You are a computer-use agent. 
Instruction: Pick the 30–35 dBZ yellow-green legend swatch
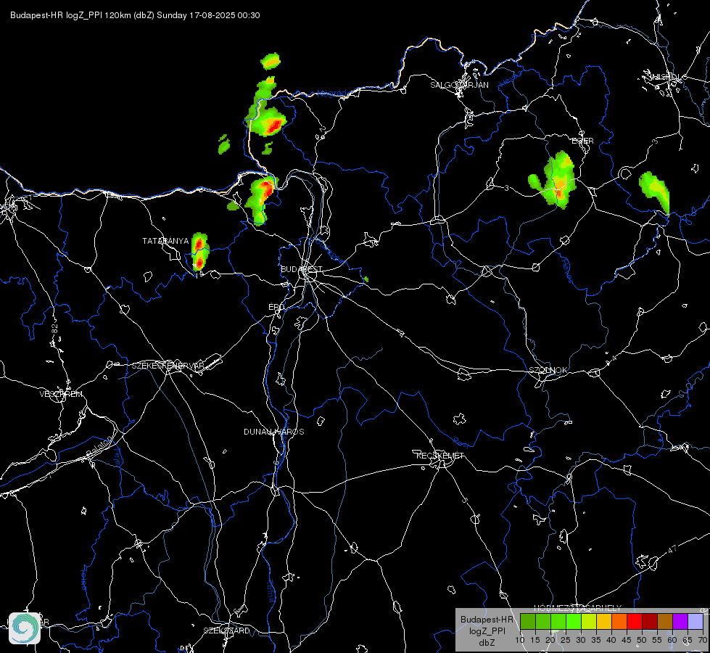[x=589, y=621]
